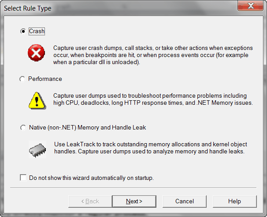Click the Crash option label text
This screenshot has width=267, height=217.
pyautogui.click(x=37, y=31)
